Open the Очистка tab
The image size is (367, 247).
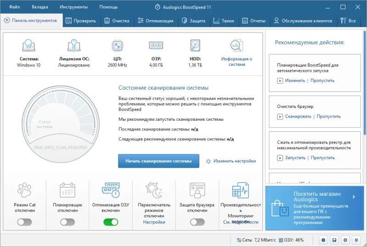[x=117, y=21]
